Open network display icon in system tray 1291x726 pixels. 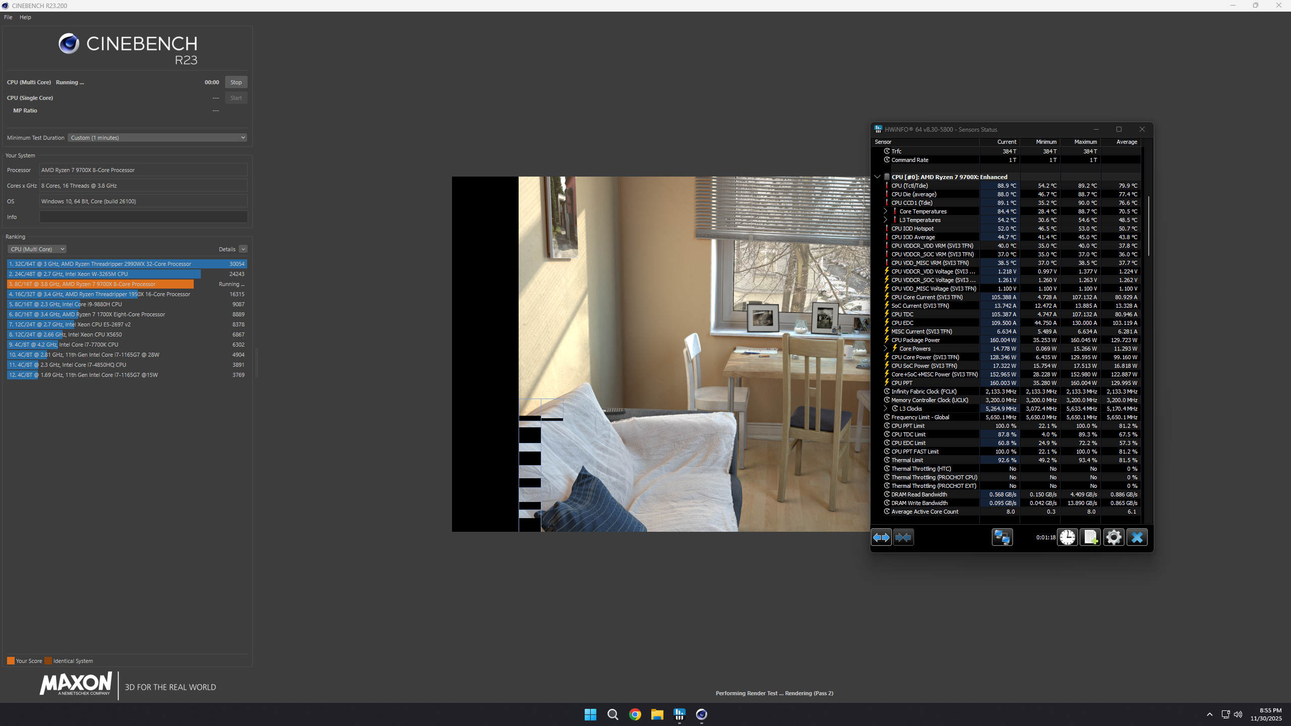[1225, 714]
